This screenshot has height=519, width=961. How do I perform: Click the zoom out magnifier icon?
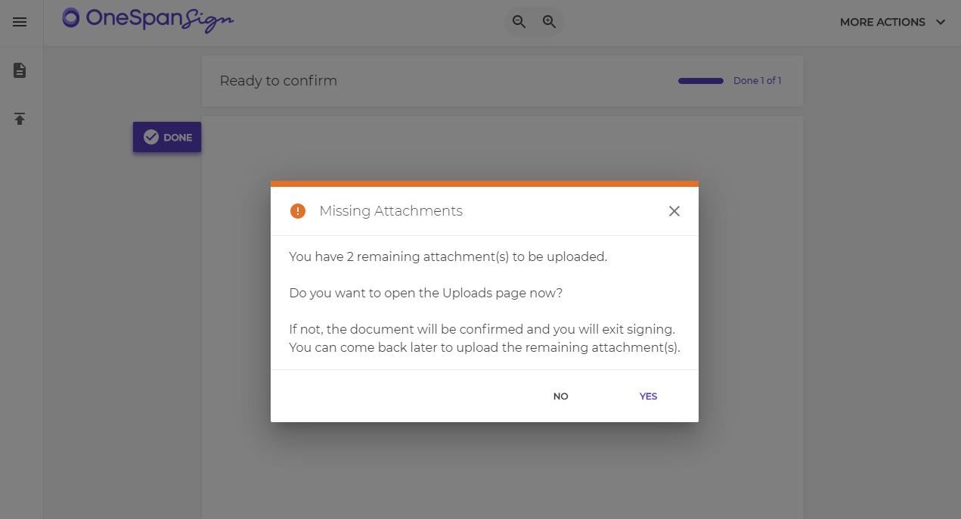point(519,22)
